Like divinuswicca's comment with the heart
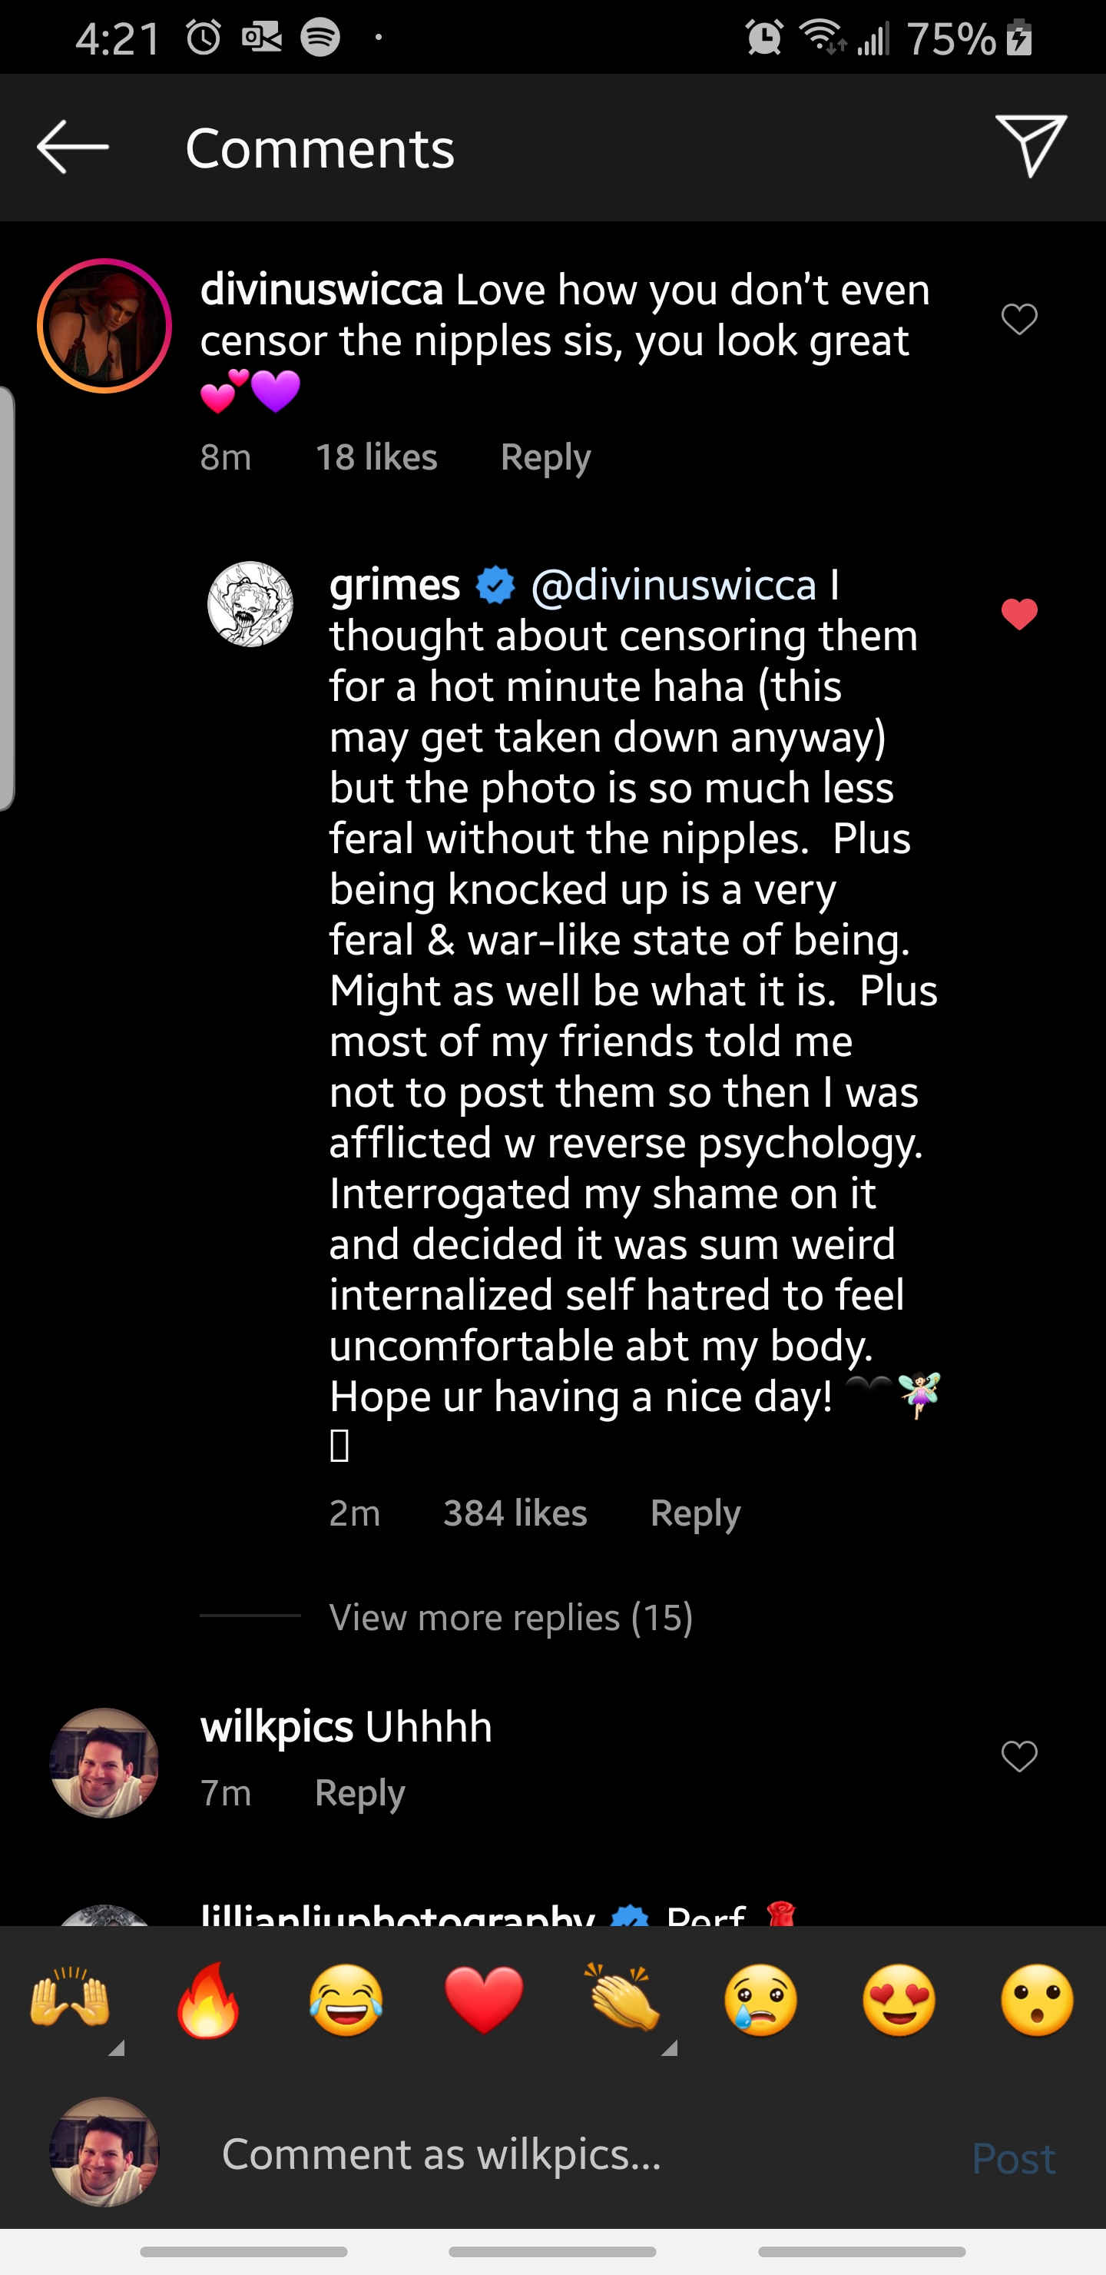 click(x=1018, y=319)
